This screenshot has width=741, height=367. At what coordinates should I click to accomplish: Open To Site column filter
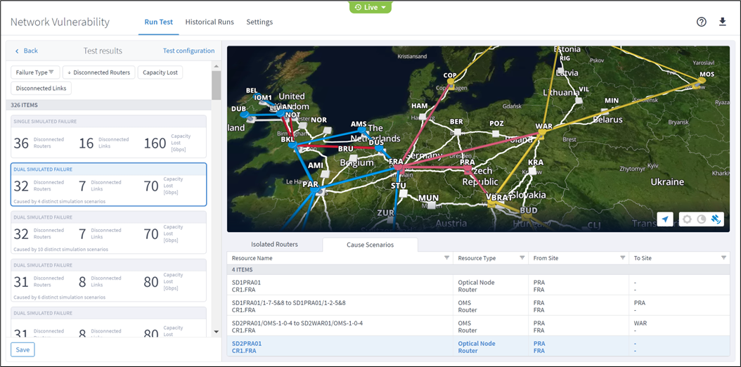point(723,258)
